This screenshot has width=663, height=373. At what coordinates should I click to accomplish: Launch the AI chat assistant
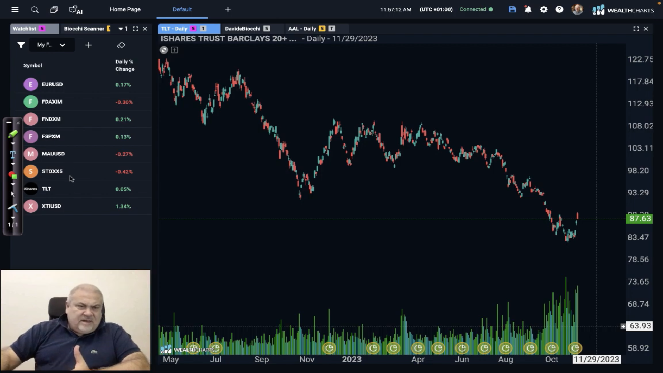coord(76,10)
